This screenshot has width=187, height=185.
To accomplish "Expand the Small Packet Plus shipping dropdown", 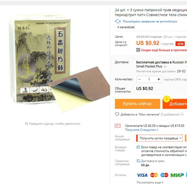I will coord(165,66).
